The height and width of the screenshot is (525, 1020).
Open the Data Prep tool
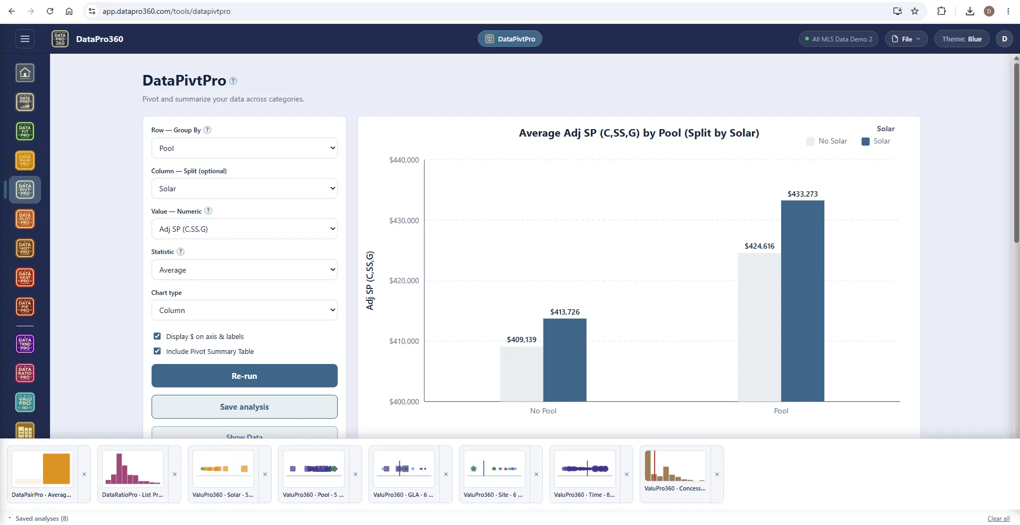point(25,102)
